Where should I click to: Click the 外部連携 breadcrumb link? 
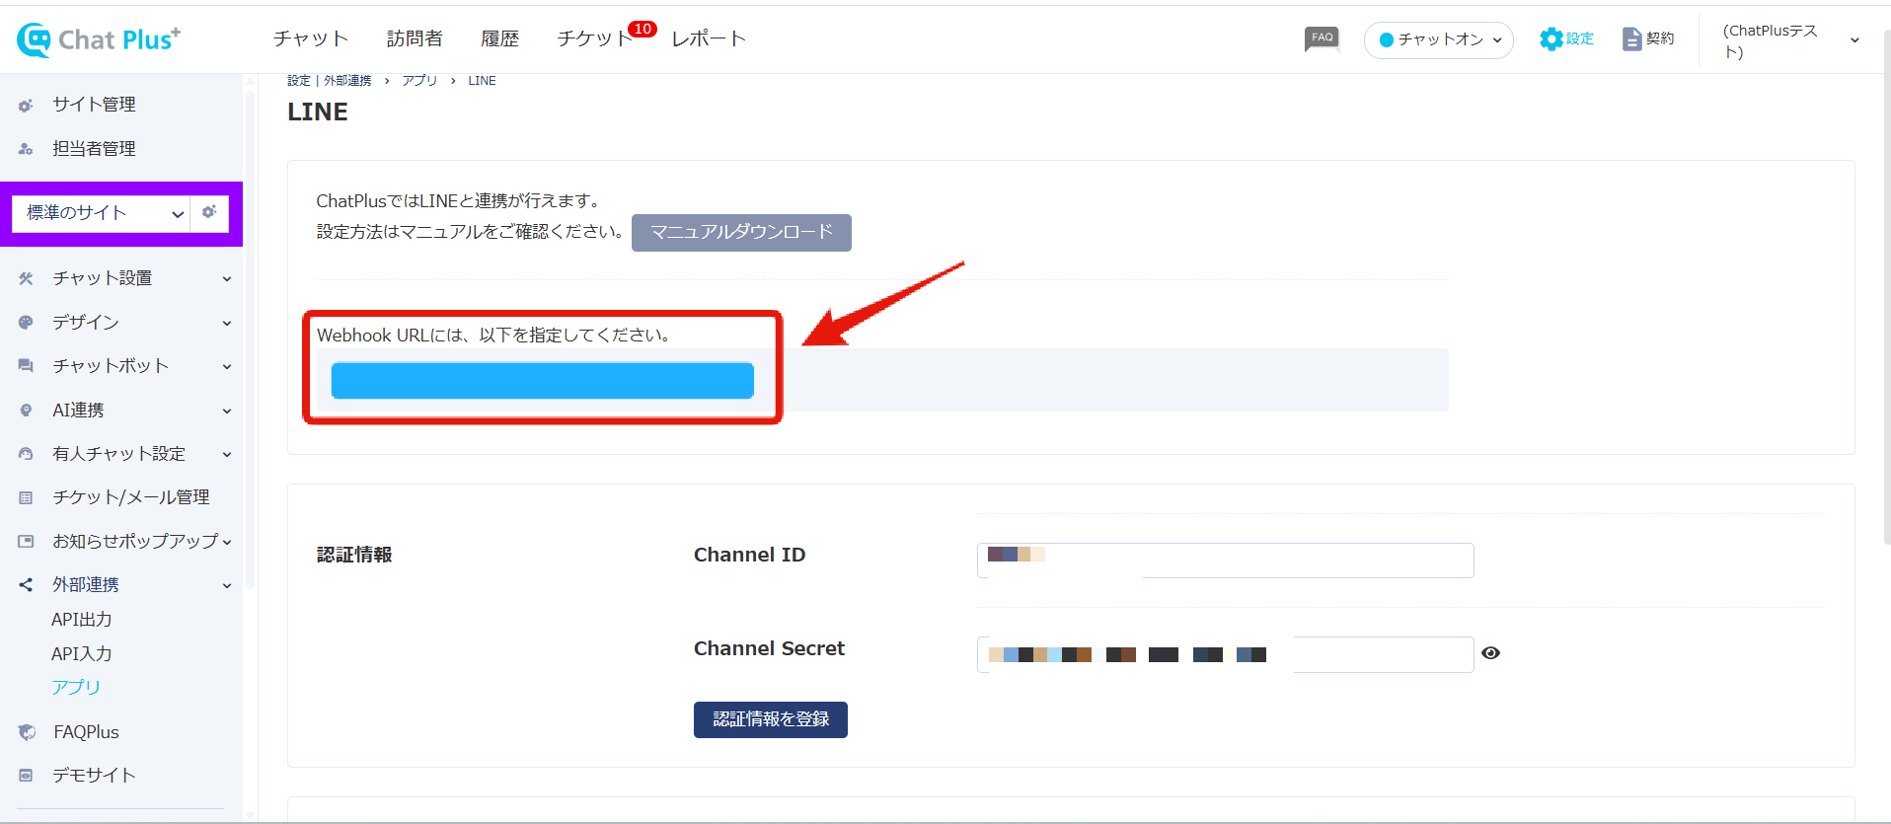tap(347, 81)
